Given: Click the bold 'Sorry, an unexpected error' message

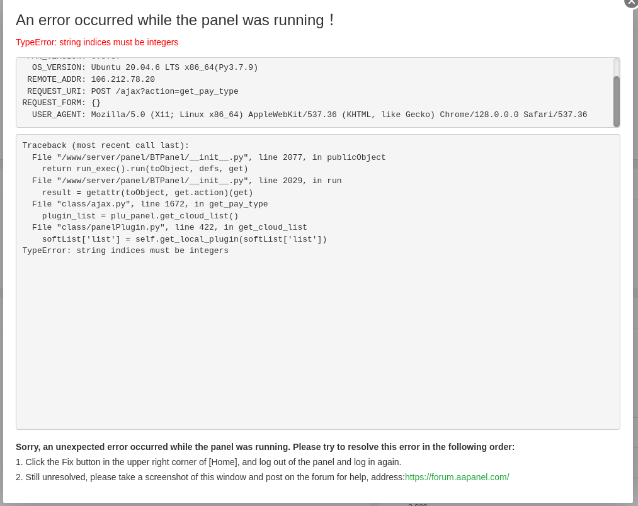Looking at the screenshot, I should (x=265, y=447).
